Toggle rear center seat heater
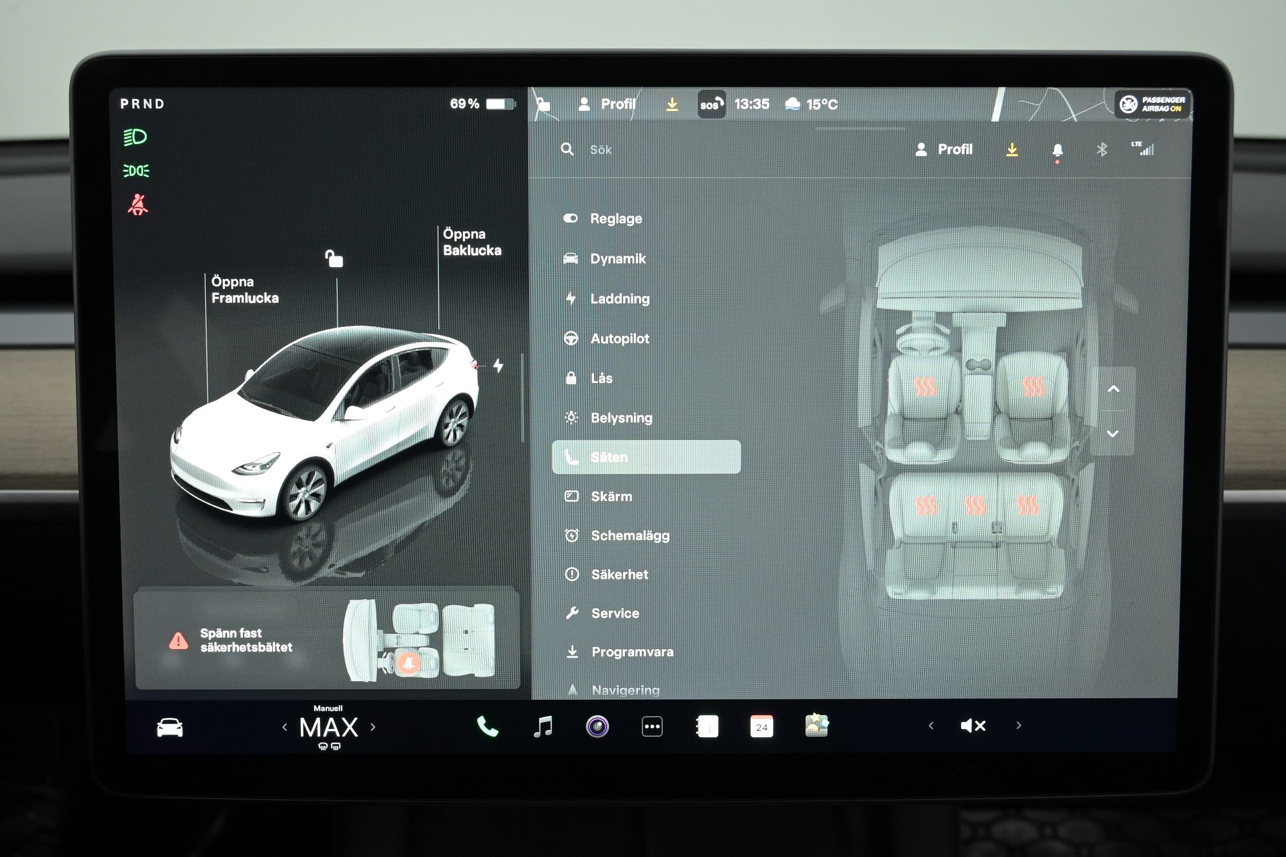The width and height of the screenshot is (1286, 857). point(975,505)
